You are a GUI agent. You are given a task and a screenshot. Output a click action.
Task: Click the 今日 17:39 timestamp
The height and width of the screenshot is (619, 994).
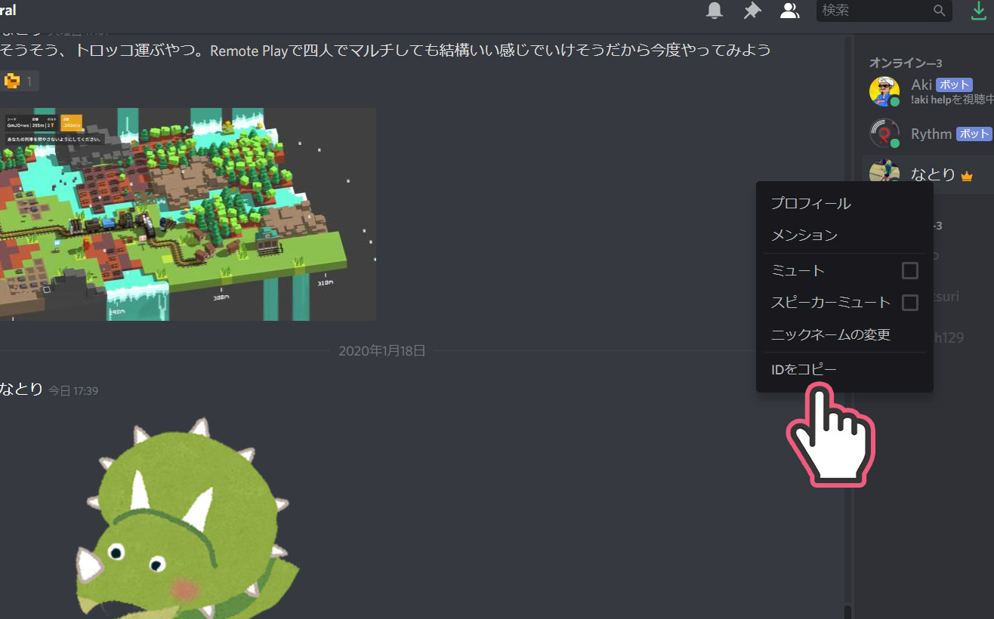tap(73, 391)
